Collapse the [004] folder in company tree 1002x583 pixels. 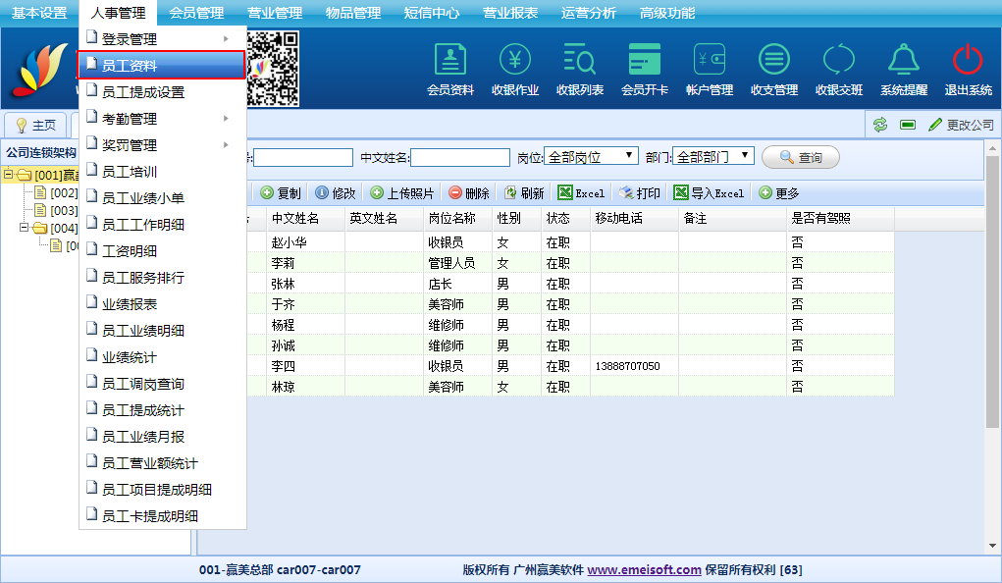25,228
